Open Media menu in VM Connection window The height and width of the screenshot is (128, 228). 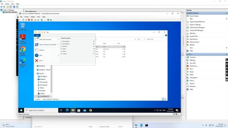[33, 17]
